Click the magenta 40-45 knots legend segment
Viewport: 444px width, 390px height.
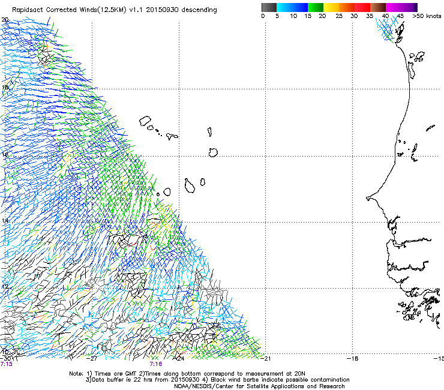[x=394, y=7]
